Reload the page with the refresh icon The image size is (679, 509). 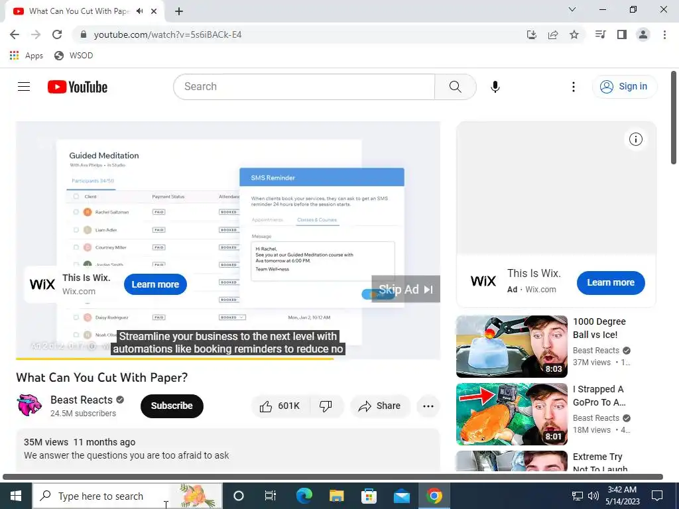tap(57, 34)
